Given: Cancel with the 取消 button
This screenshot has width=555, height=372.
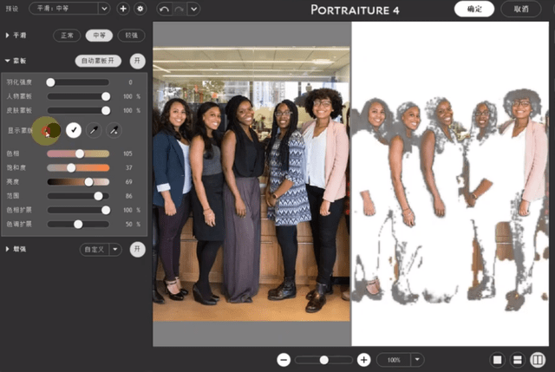Looking at the screenshot, I should 521,9.
